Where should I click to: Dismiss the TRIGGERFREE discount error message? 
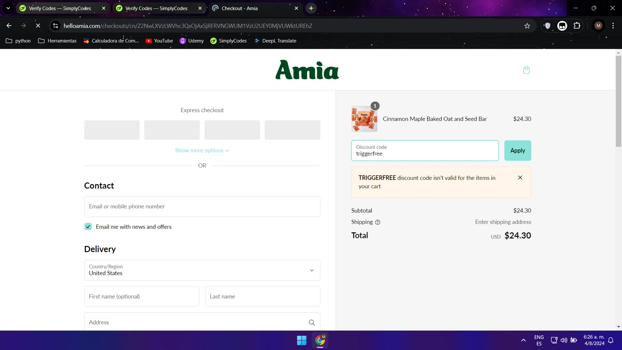pos(520,177)
